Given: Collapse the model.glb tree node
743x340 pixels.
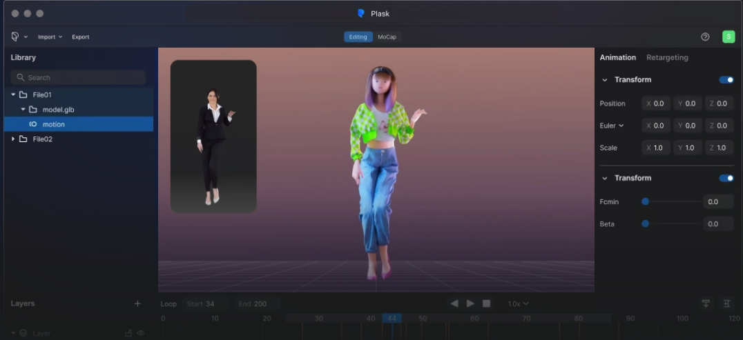Looking at the screenshot, I should [23, 110].
